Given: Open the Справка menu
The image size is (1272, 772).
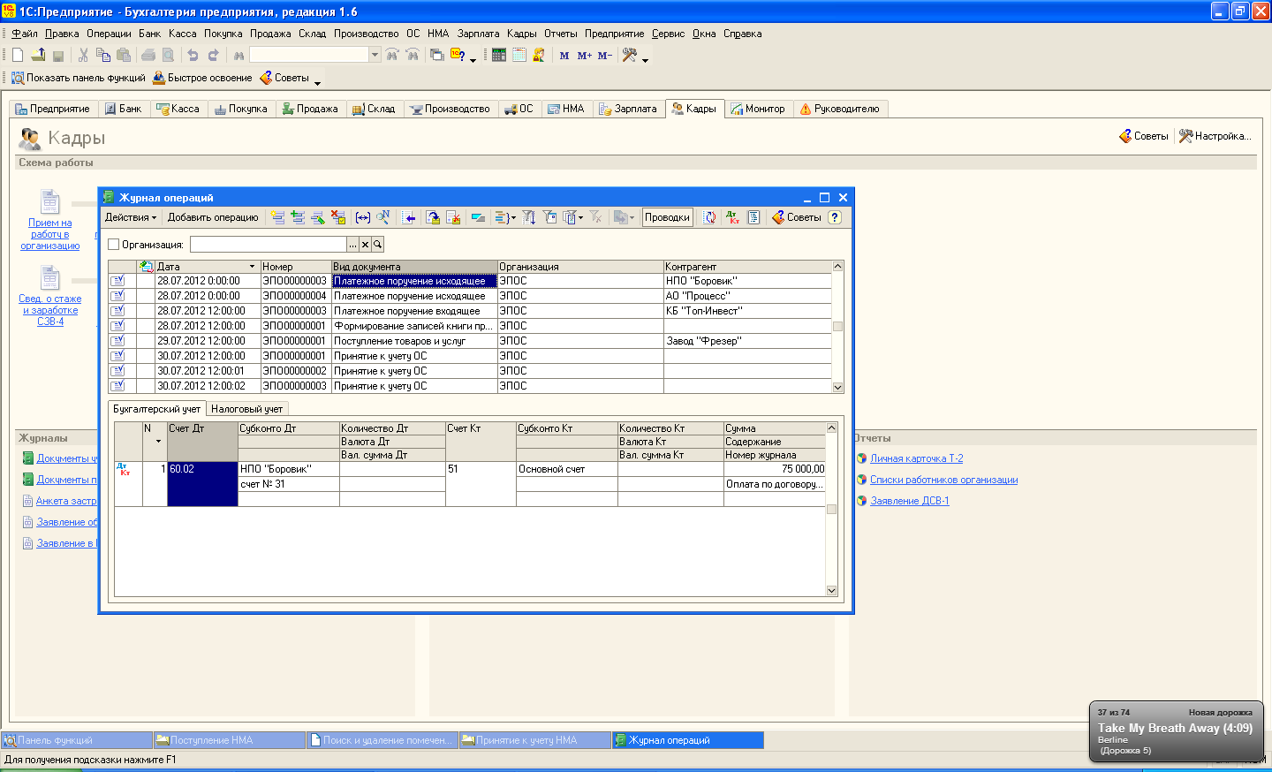Looking at the screenshot, I should coord(742,34).
